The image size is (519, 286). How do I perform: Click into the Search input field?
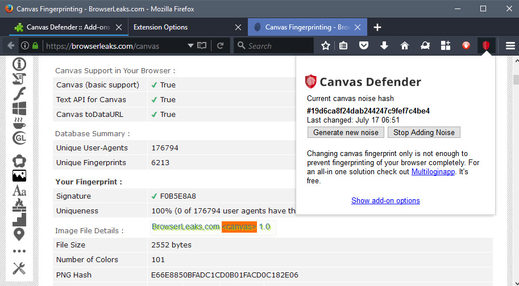click(274, 45)
